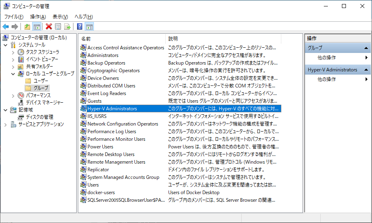The width and height of the screenshot is (372, 223).
Task: Click the docker-users group icon
Action: coord(83,193)
